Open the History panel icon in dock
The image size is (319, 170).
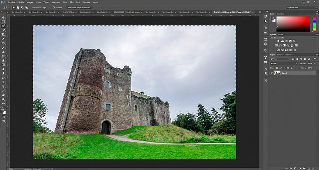pos(266,16)
